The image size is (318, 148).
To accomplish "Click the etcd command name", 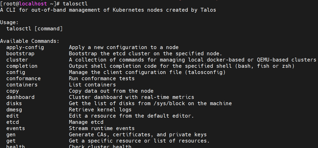I will coord(13,122).
